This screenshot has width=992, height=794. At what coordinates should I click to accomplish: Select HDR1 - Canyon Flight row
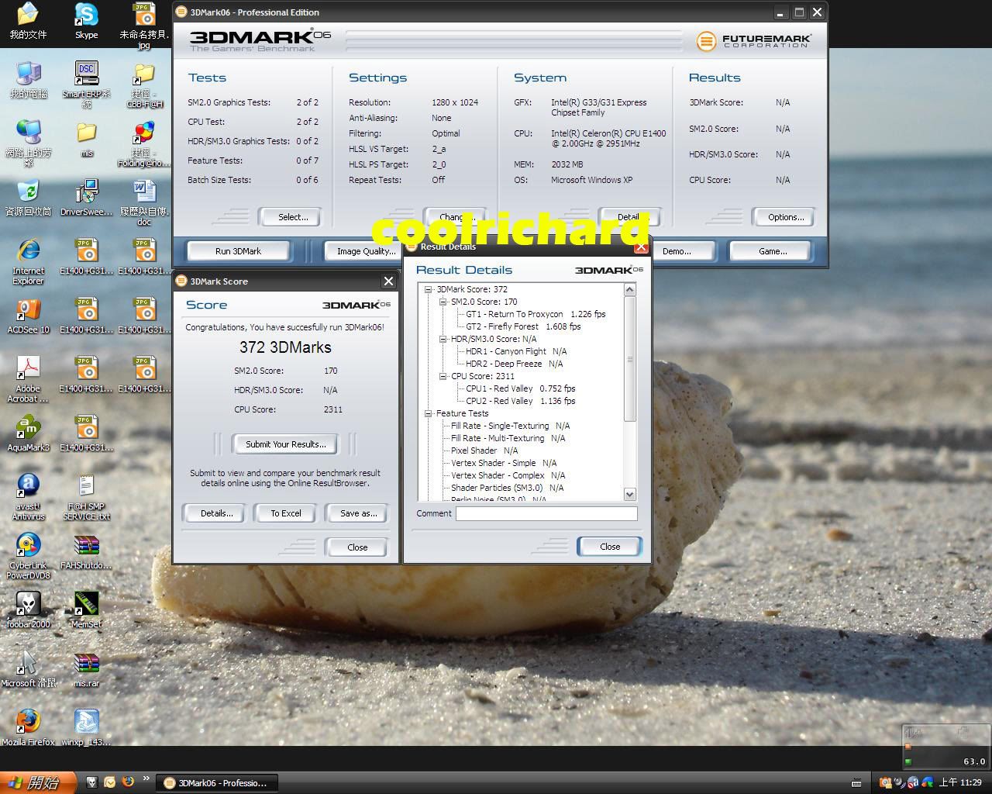click(516, 351)
